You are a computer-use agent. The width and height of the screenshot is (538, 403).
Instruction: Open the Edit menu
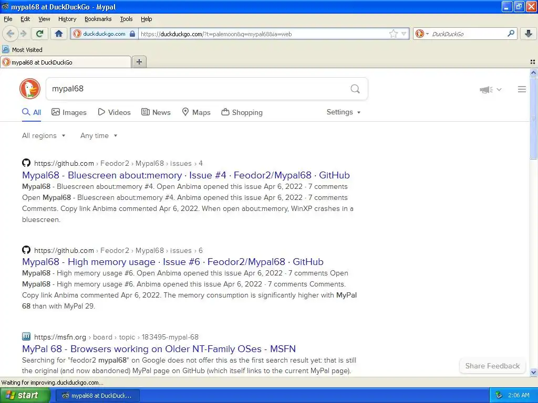[x=25, y=19]
